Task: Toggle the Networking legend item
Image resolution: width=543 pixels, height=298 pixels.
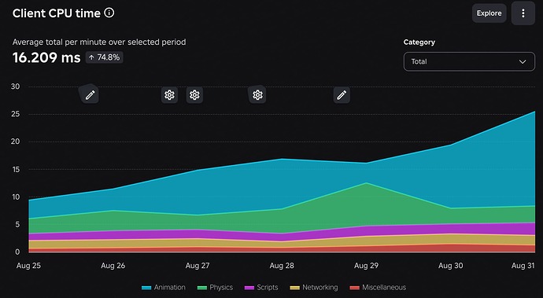Action: [x=314, y=288]
